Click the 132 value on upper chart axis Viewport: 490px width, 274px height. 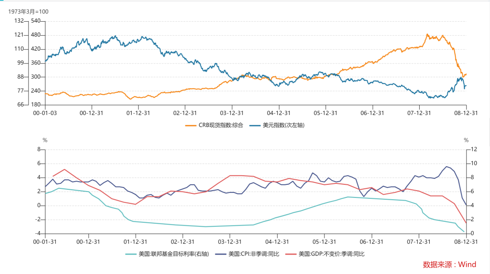(x=19, y=21)
